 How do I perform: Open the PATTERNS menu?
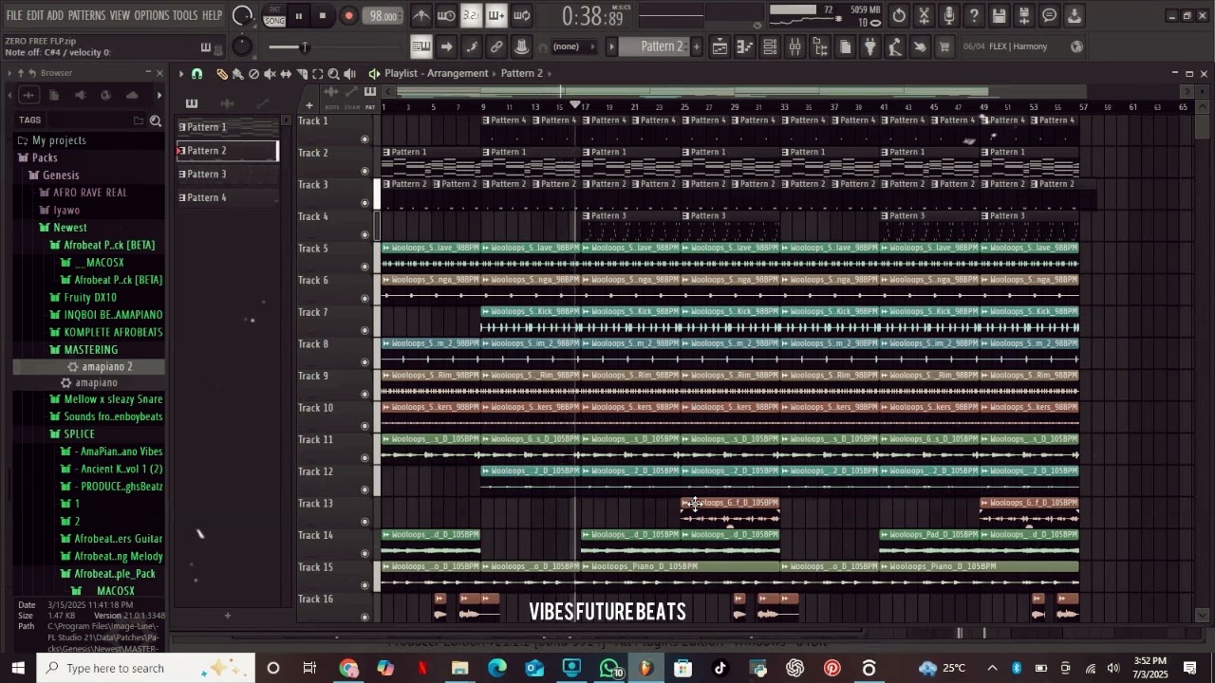pos(86,15)
